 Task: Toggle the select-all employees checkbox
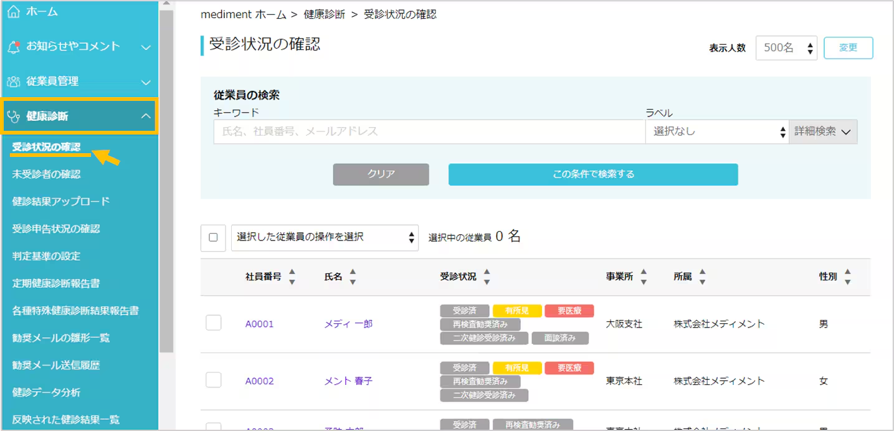pos(213,238)
